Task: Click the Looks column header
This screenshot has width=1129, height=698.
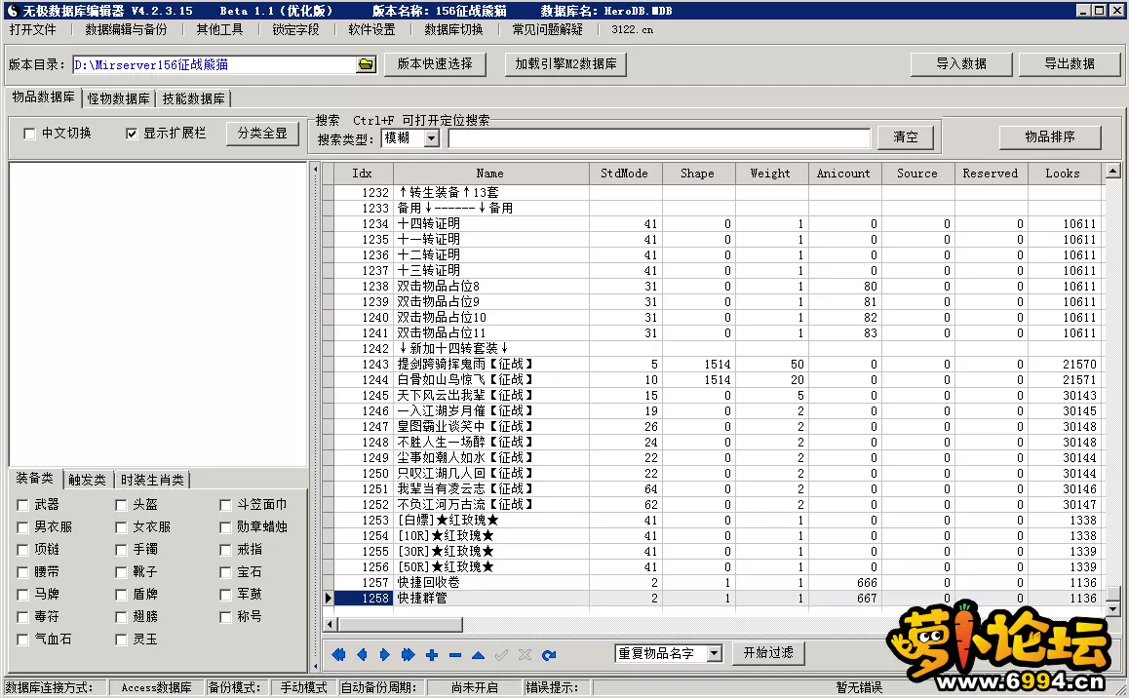Action: tap(1063, 174)
